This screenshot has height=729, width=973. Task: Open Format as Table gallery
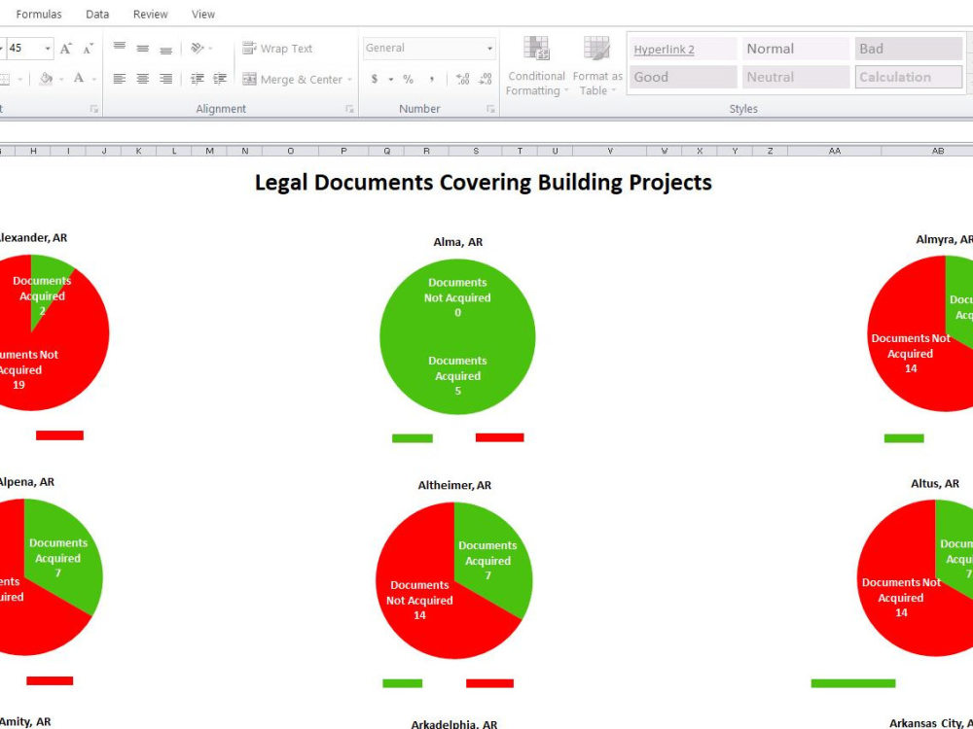point(597,66)
